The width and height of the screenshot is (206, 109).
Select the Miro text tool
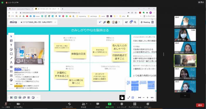tap(11, 45)
